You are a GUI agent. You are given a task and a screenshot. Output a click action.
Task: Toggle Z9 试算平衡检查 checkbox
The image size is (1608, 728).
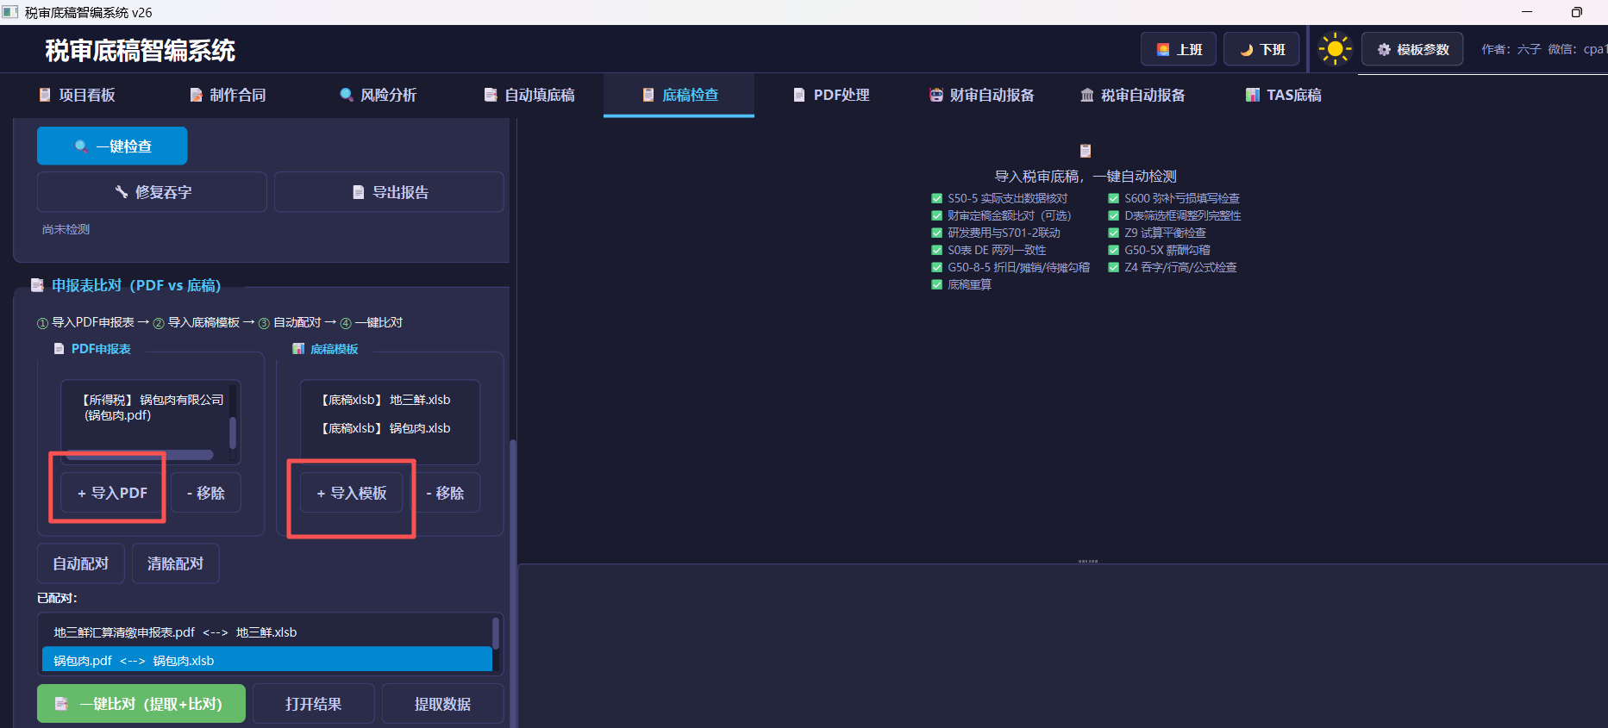(1113, 233)
